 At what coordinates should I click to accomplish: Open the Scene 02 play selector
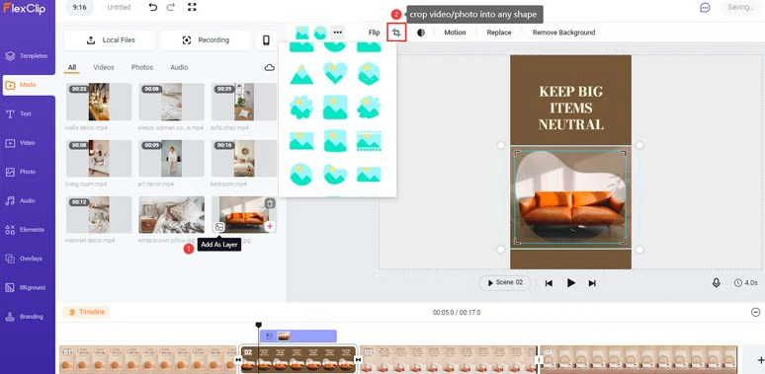click(505, 283)
